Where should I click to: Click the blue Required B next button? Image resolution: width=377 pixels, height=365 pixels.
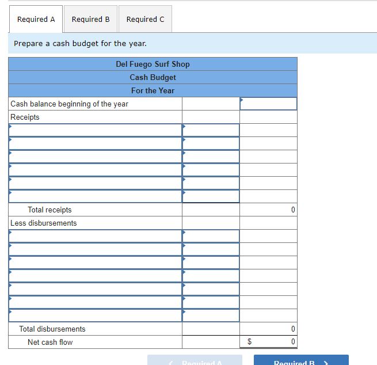pyautogui.click(x=301, y=360)
